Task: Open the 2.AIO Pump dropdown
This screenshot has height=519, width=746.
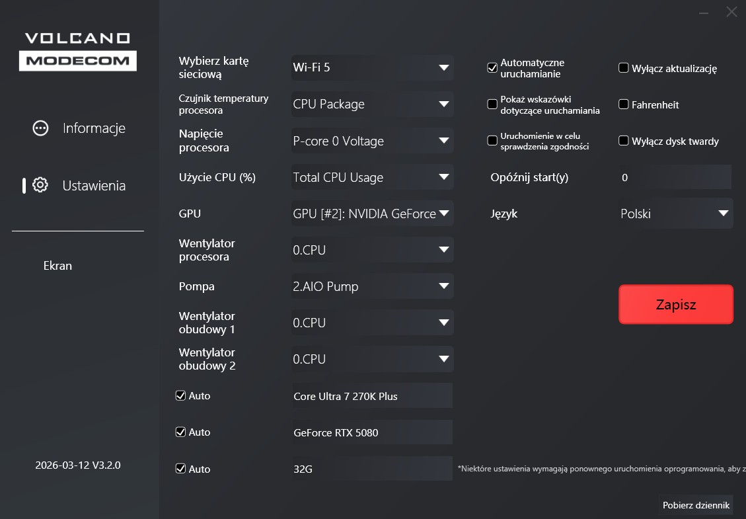Action: (x=372, y=286)
